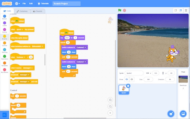Select the Events block category
This screenshot has width=190, height=119.
click(x=4, y=37)
